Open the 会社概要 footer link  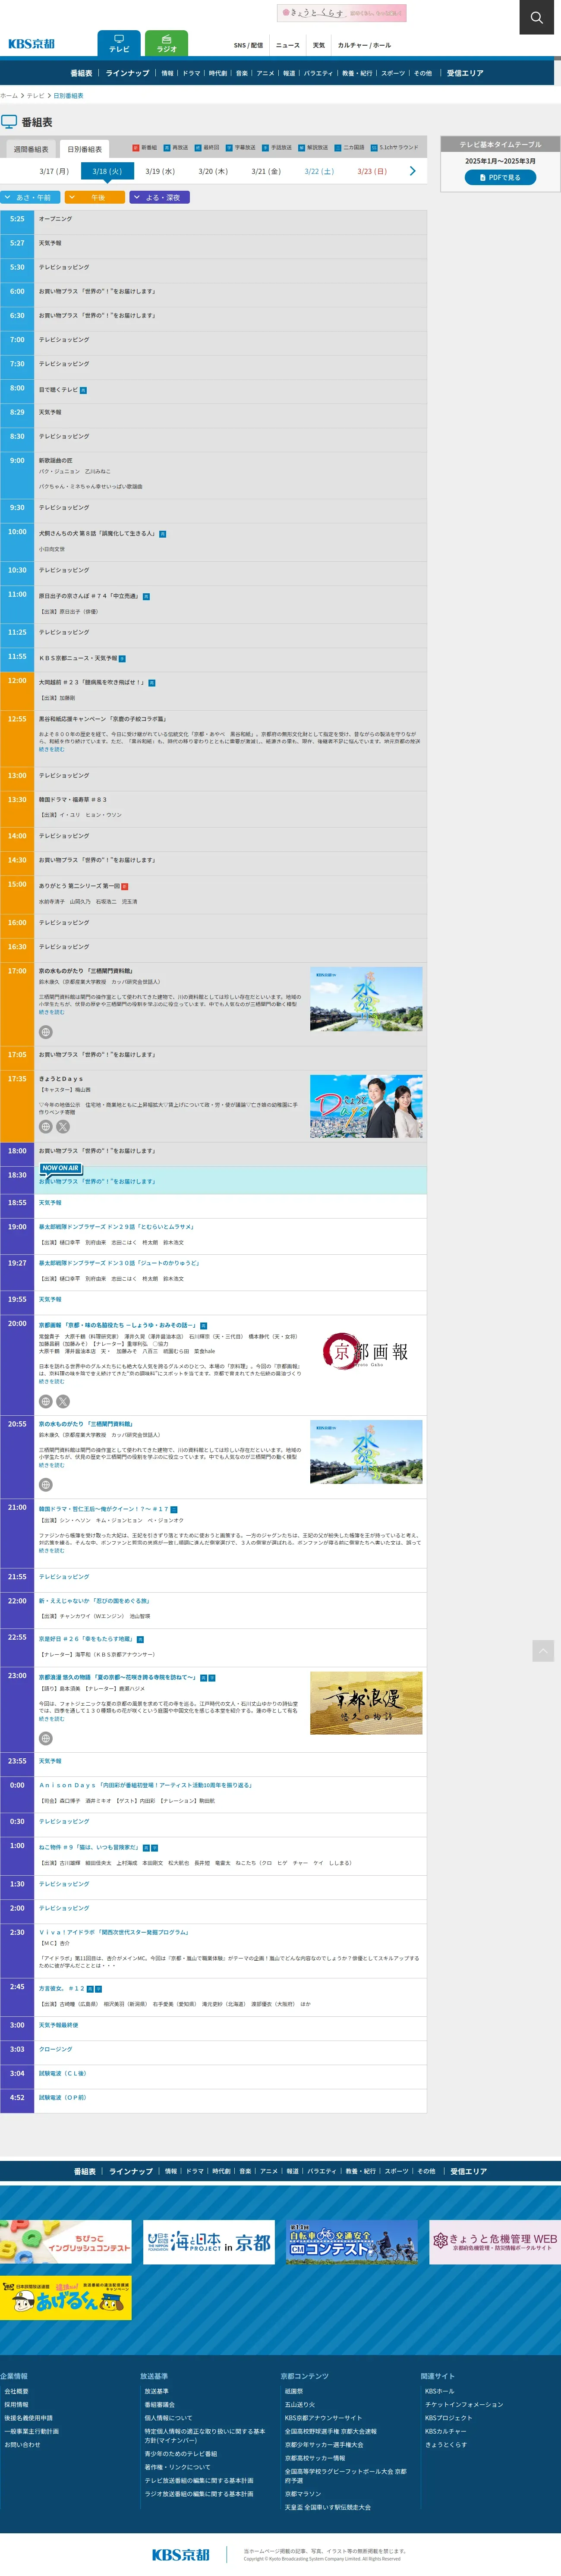[16, 2391]
